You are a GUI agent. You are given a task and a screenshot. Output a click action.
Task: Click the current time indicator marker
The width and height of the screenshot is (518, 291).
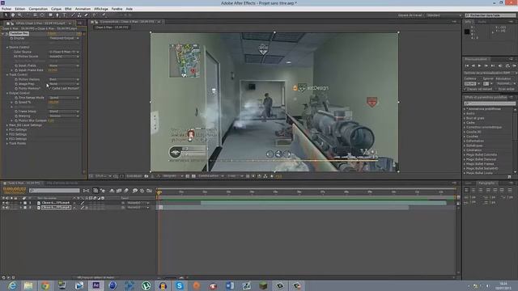159,192
